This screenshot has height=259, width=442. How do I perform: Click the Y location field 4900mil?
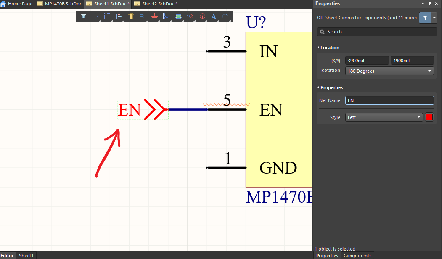pyautogui.click(x=412, y=61)
